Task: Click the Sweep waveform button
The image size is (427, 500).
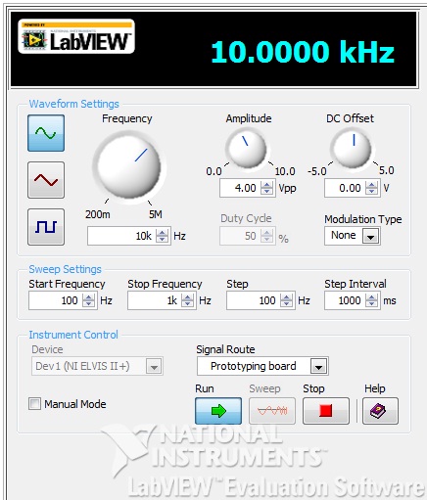Action: click(x=272, y=411)
